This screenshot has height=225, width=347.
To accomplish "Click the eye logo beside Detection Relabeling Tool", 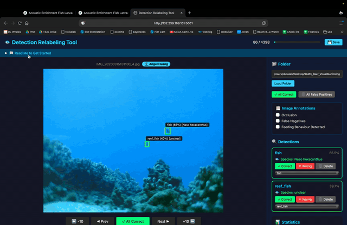I will (x=7, y=42).
